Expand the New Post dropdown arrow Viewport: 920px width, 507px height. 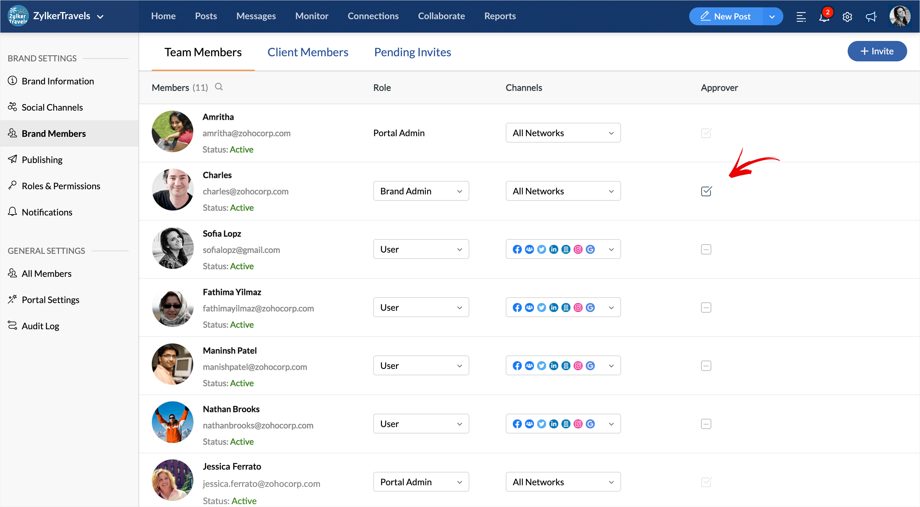pos(772,17)
